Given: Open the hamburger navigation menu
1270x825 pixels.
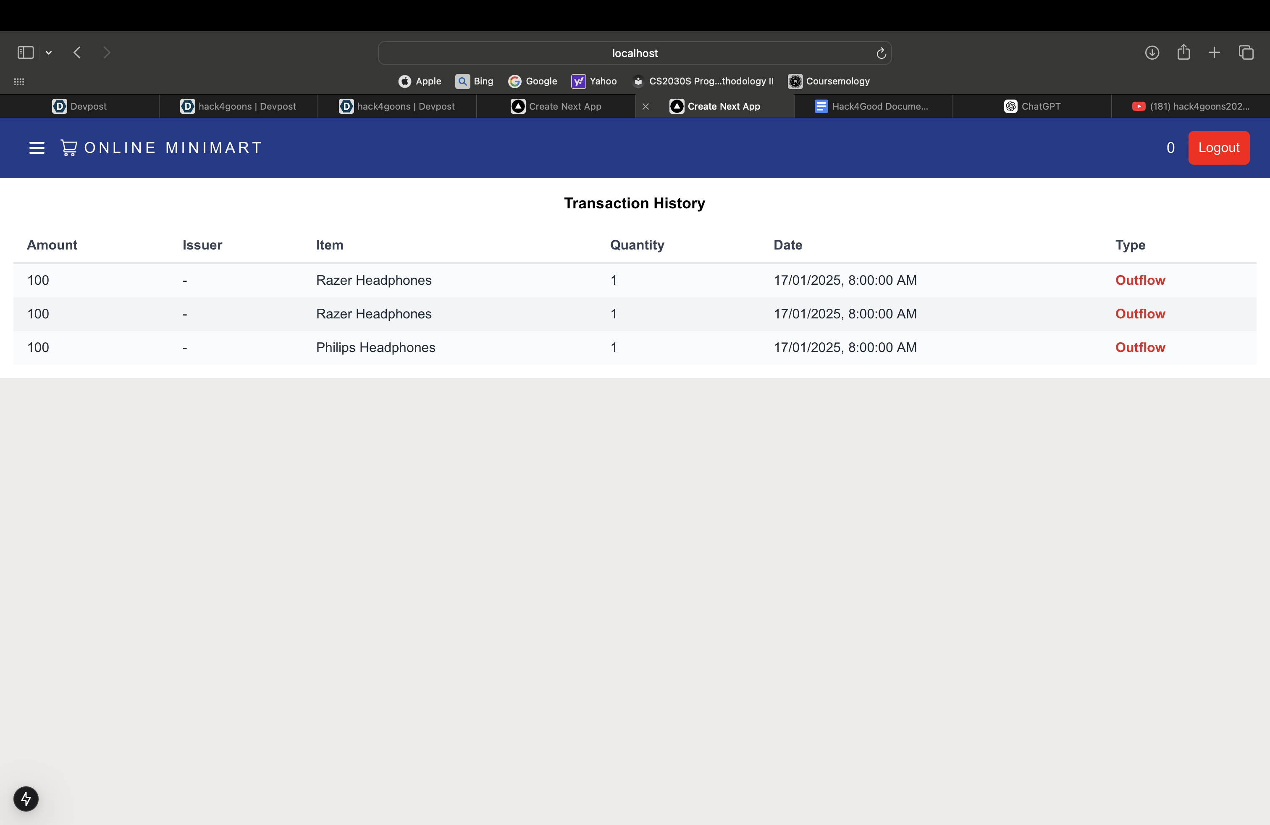Looking at the screenshot, I should coord(36,148).
